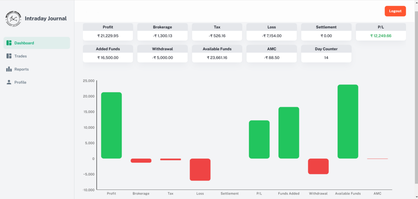Select the Added Funds value ₹ 16,500.00
The image size is (418, 199).
pyautogui.click(x=108, y=58)
